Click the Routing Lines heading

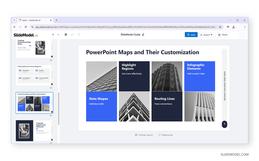pos(165,99)
